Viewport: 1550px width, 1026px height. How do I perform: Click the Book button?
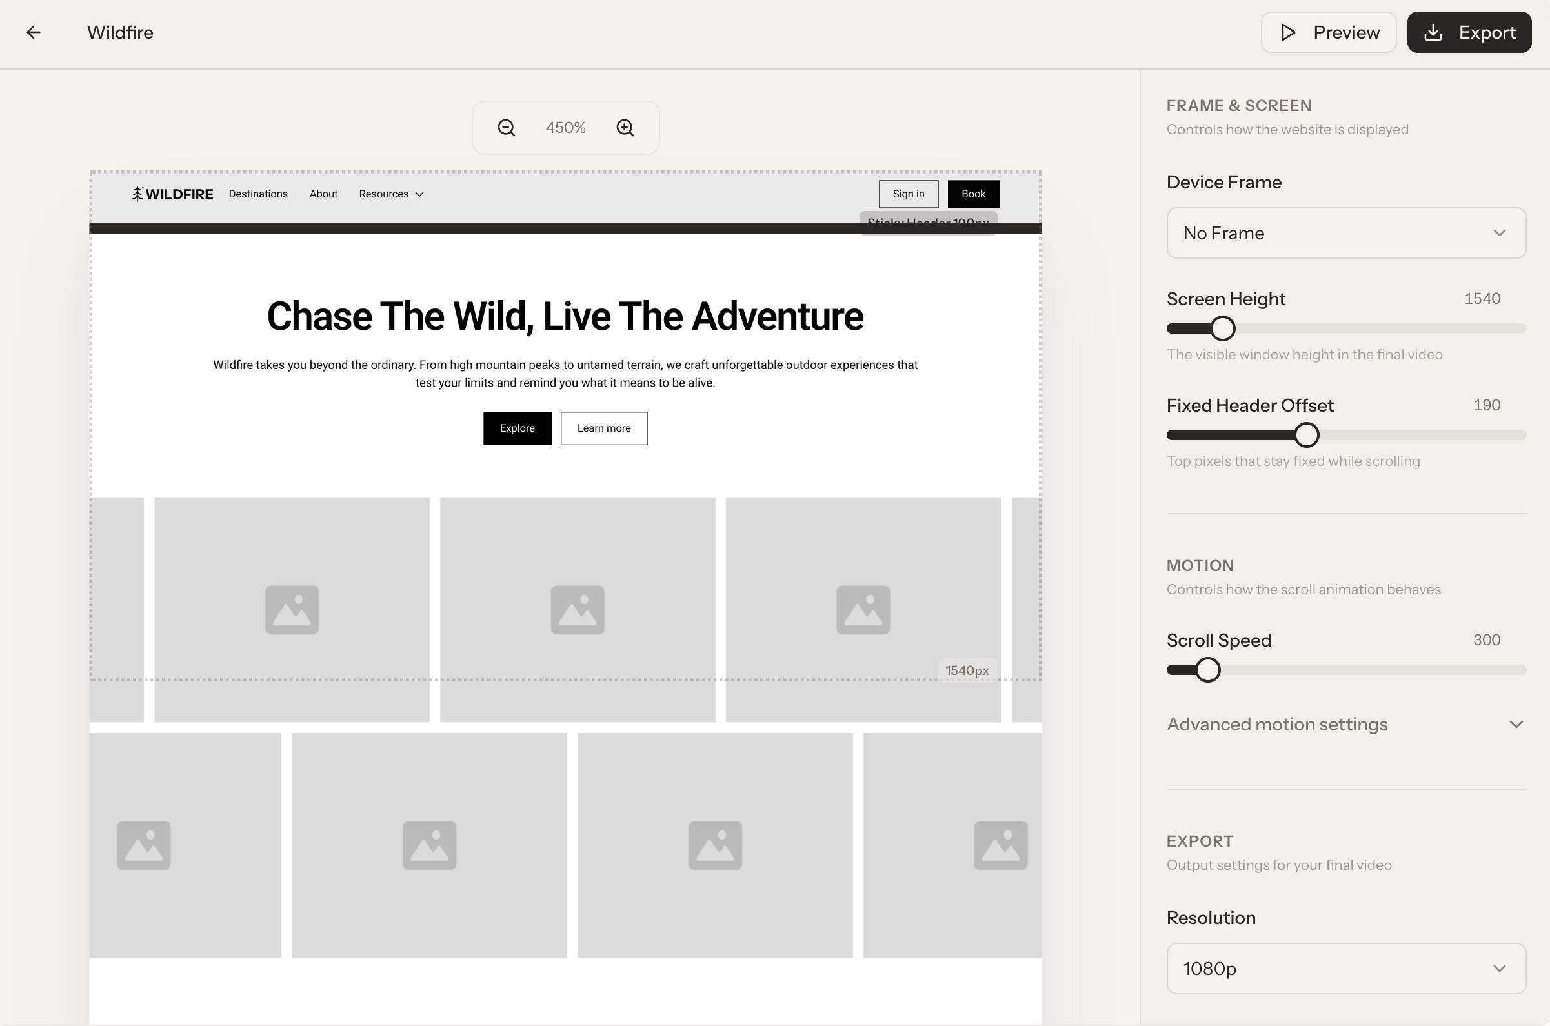click(x=973, y=194)
